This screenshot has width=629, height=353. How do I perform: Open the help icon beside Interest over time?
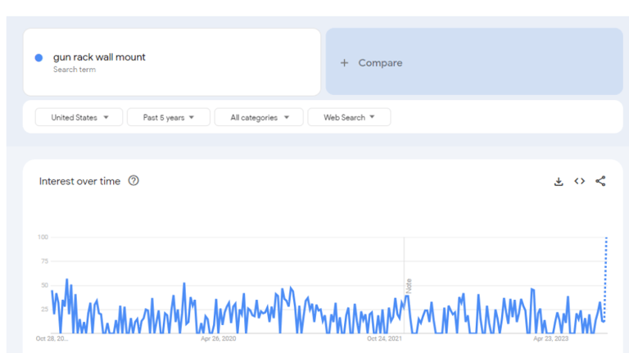coord(133,181)
